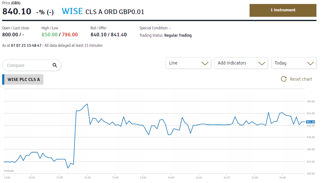325x183 pixels.
Task: Click the Low value 796.00
Action: coord(70,35)
